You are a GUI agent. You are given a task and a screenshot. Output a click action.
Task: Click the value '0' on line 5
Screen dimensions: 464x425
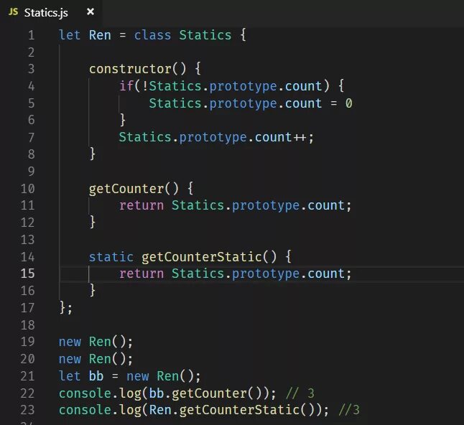[x=348, y=103]
